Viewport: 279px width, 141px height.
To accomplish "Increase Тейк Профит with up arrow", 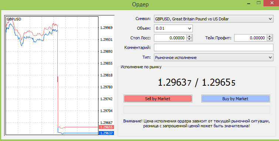I will pyautogui.click(x=270, y=36).
